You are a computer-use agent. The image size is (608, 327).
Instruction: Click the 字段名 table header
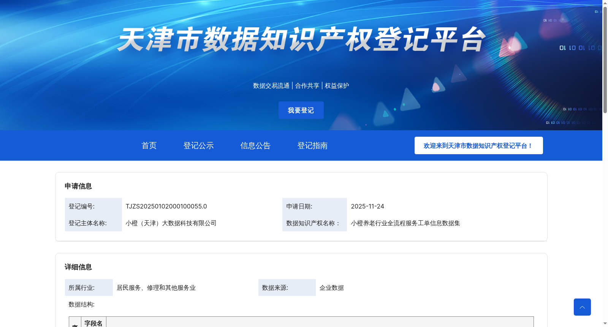point(93,323)
